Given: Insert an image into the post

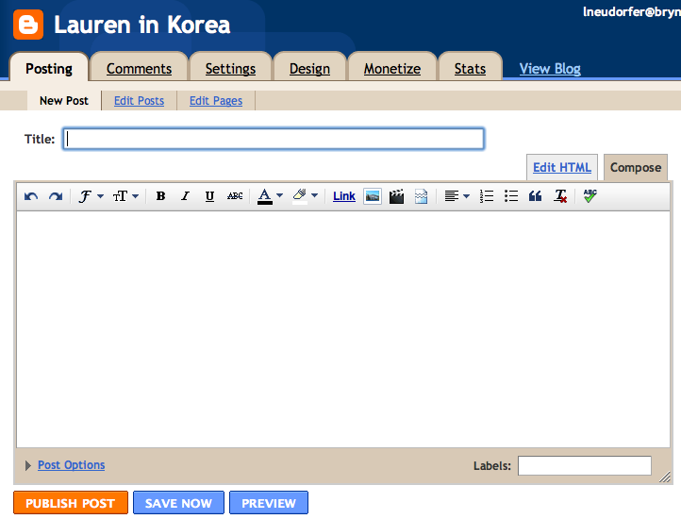Looking at the screenshot, I should (373, 196).
